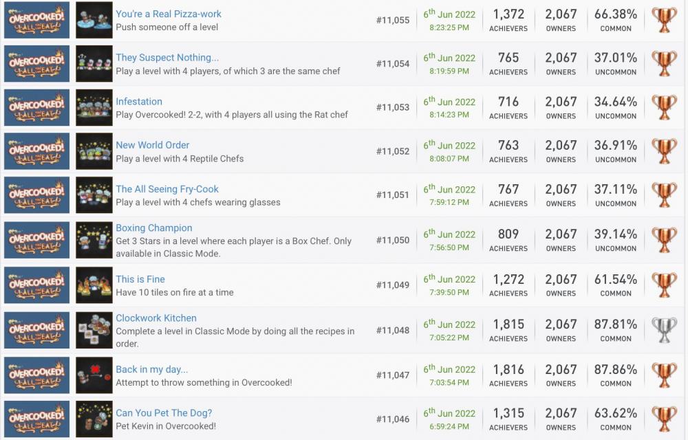Click the Infestation trophy image
Screen dimensions: 688x440
click(x=94, y=107)
